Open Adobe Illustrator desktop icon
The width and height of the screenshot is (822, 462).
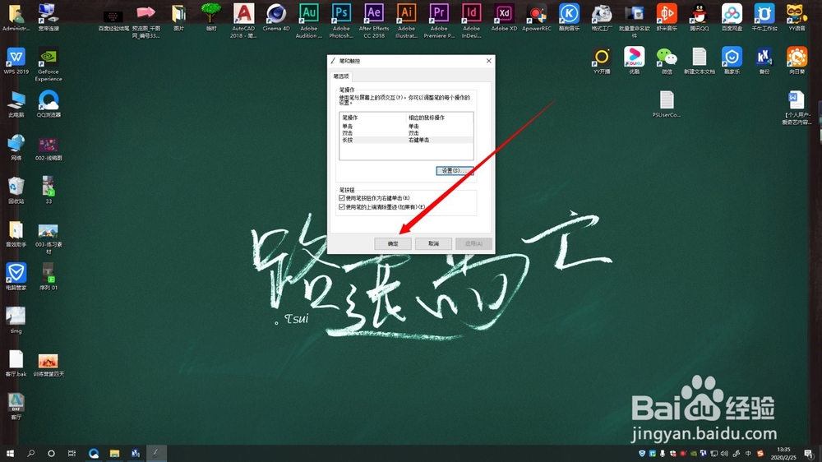406,21
